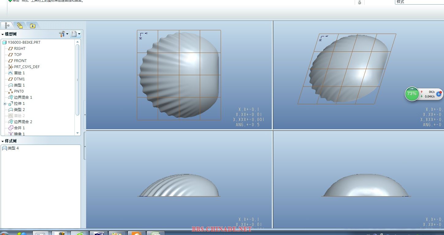Screen dimensions: 444x235
Task: Open the Folder Browser navigator tab
Action: click(20, 25)
